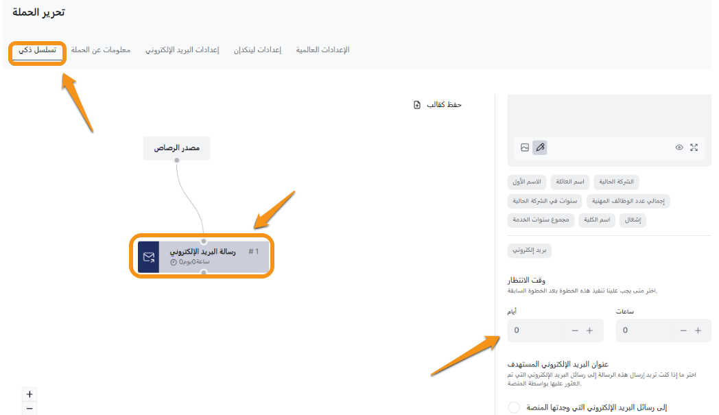Insert the الاسم الأول variable tag
The height and width of the screenshot is (415, 719).
coord(527,182)
